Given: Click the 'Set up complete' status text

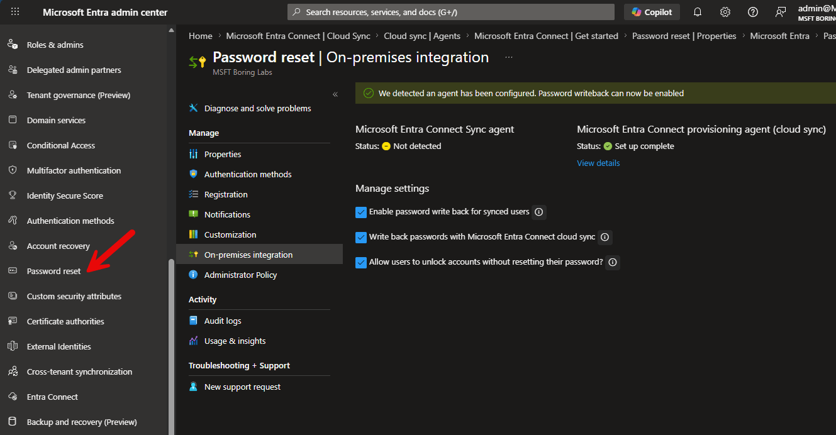Looking at the screenshot, I should [x=644, y=146].
